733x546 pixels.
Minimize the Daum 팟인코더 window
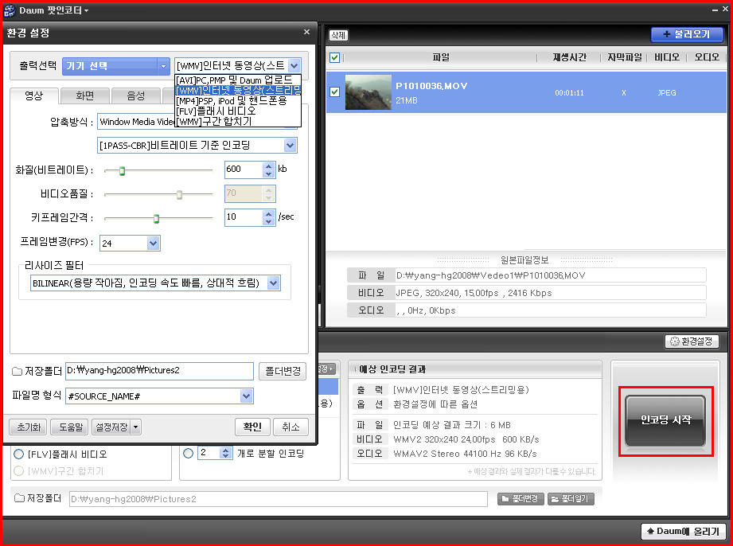point(715,10)
